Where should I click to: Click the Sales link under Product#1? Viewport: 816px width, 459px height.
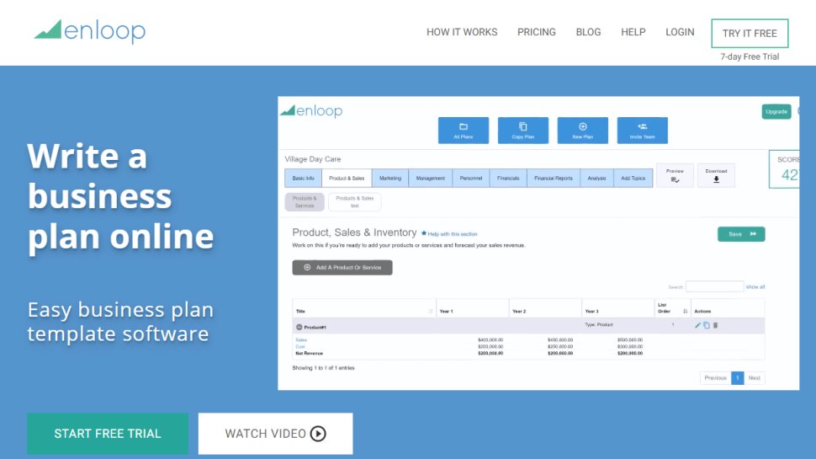pos(301,340)
